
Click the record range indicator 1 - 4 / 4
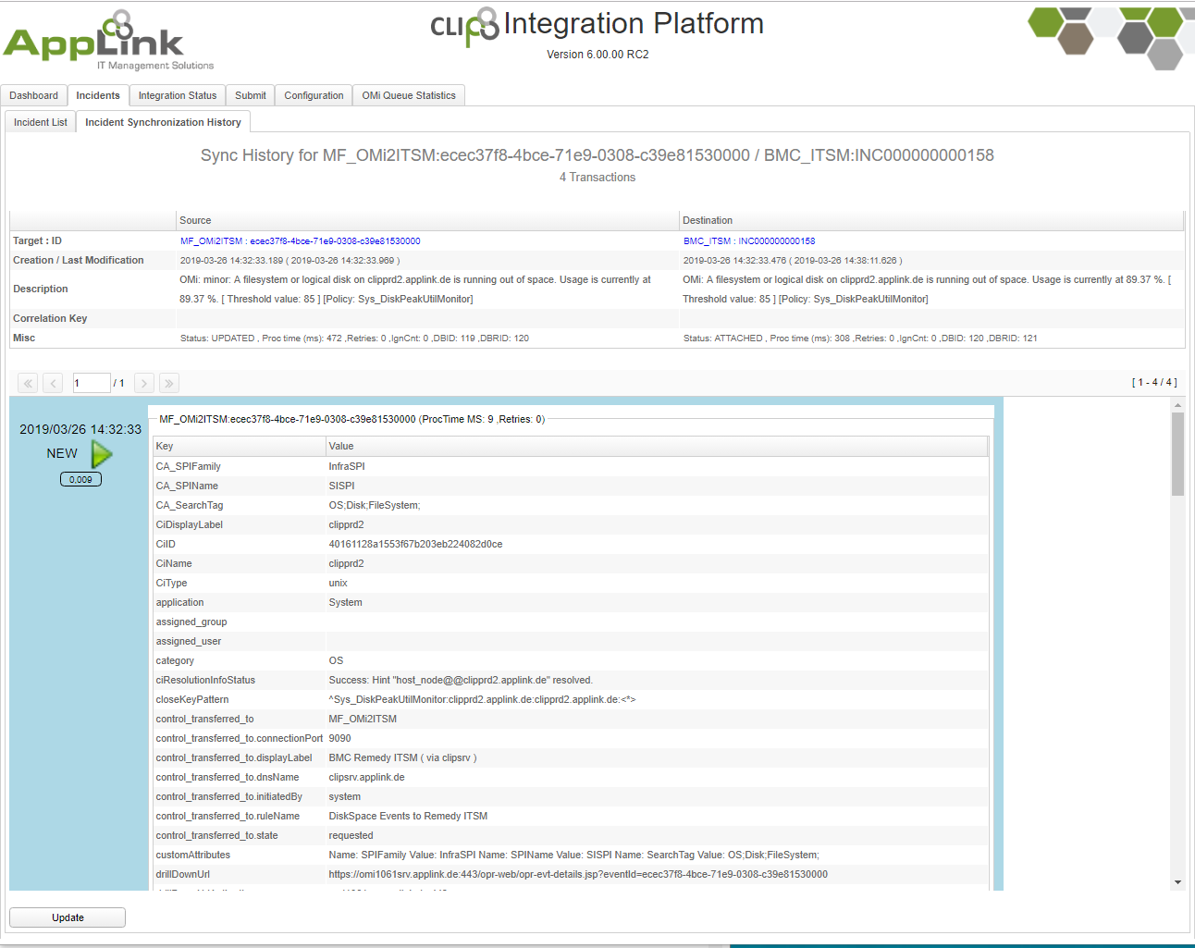coord(1154,383)
